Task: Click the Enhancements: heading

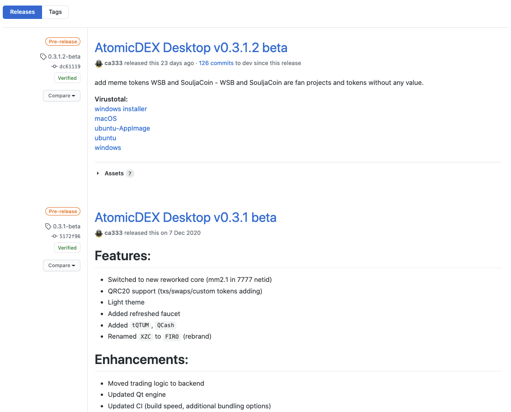Action: click(x=141, y=359)
